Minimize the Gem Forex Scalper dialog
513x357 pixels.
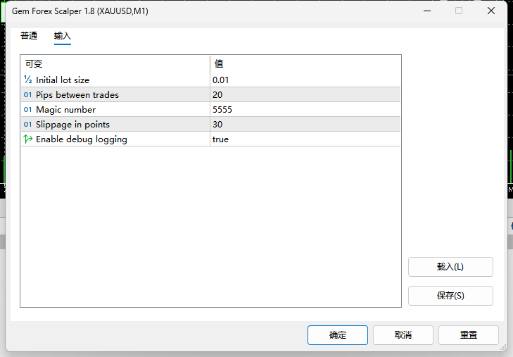427,11
